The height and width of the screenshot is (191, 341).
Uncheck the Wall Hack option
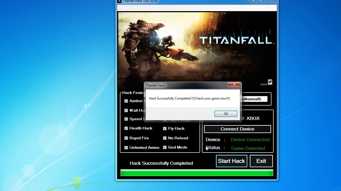[x=126, y=110]
